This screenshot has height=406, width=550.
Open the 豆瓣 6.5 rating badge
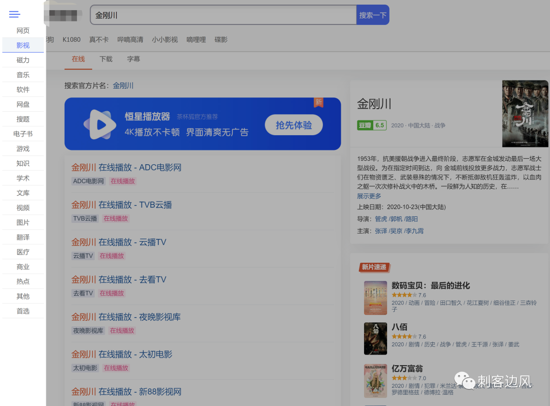point(372,125)
